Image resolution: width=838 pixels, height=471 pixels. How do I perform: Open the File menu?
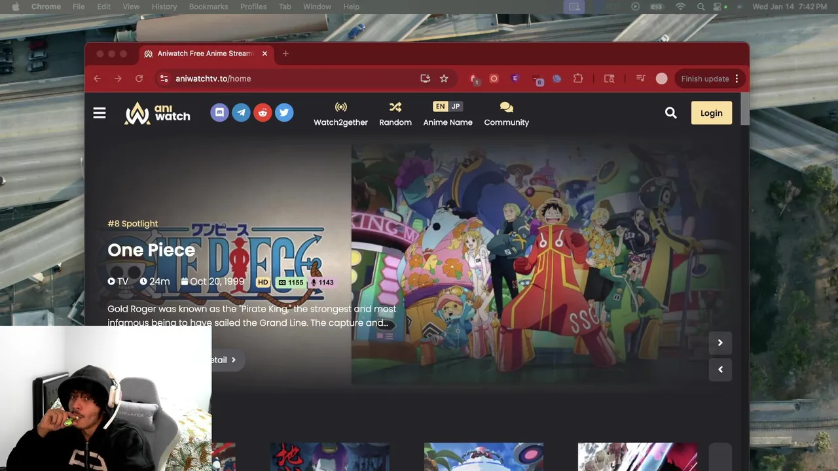[79, 7]
